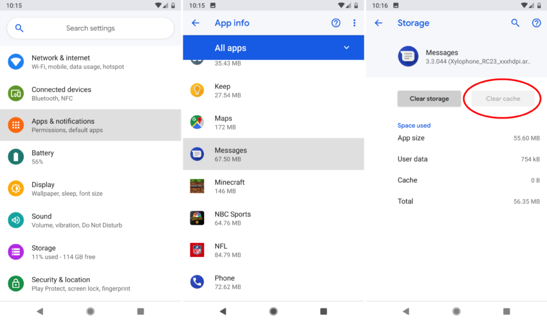
Task: Tap the Keep app icon
Action: pos(197,90)
